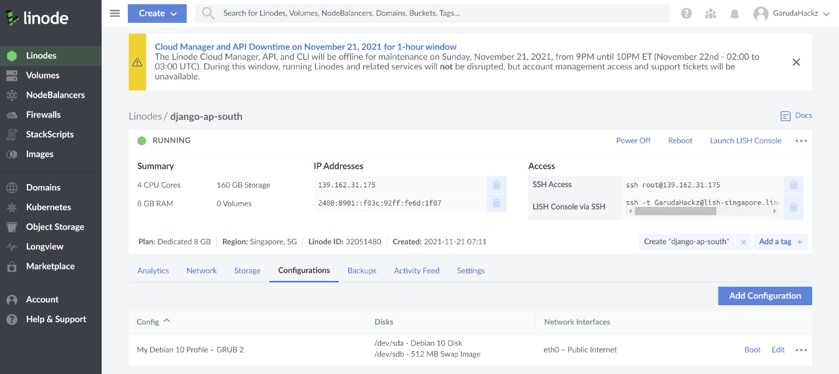Viewport: 839px width, 374px height.
Task: Switch to the Backups tab
Action: click(362, 271)
